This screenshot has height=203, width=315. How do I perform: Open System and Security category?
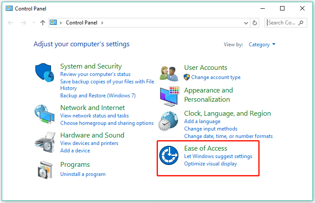click(x=91, y=66)
